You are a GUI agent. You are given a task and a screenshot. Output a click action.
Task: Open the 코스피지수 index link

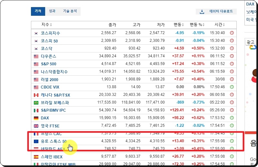50,33
